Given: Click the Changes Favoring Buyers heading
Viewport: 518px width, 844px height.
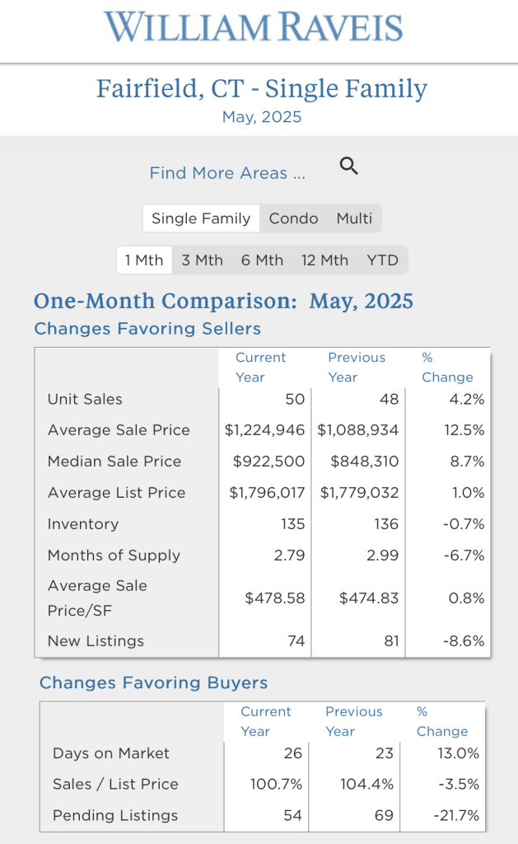Looking at the screenshot, I should (153, 683).
